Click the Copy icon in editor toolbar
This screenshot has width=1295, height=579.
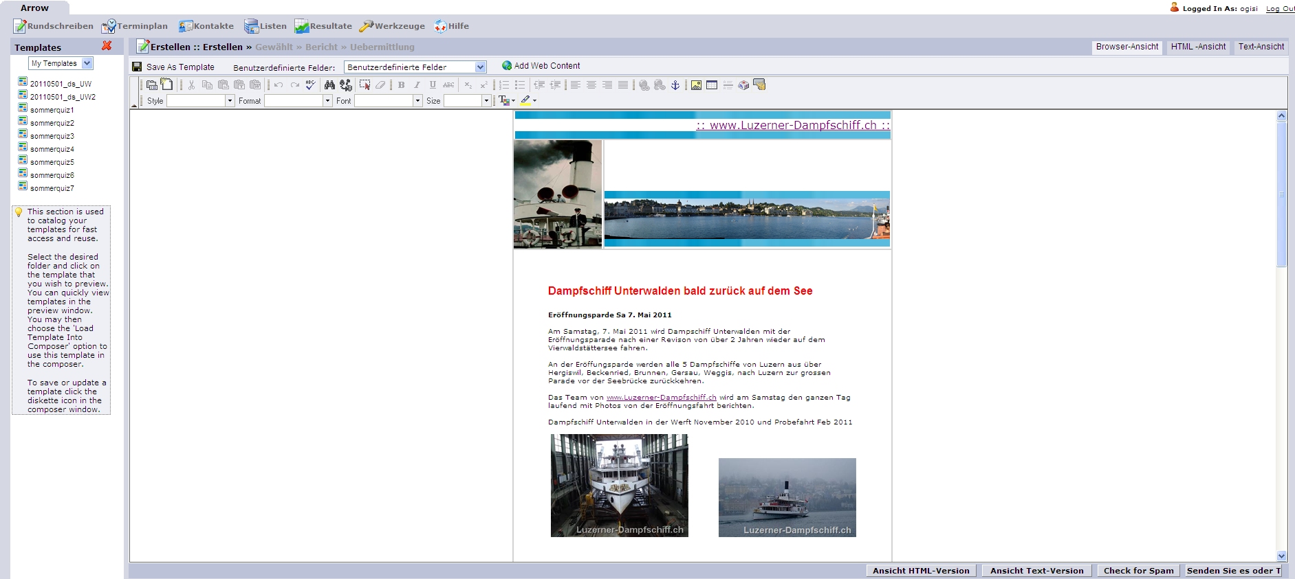click(x=207, y=85)
